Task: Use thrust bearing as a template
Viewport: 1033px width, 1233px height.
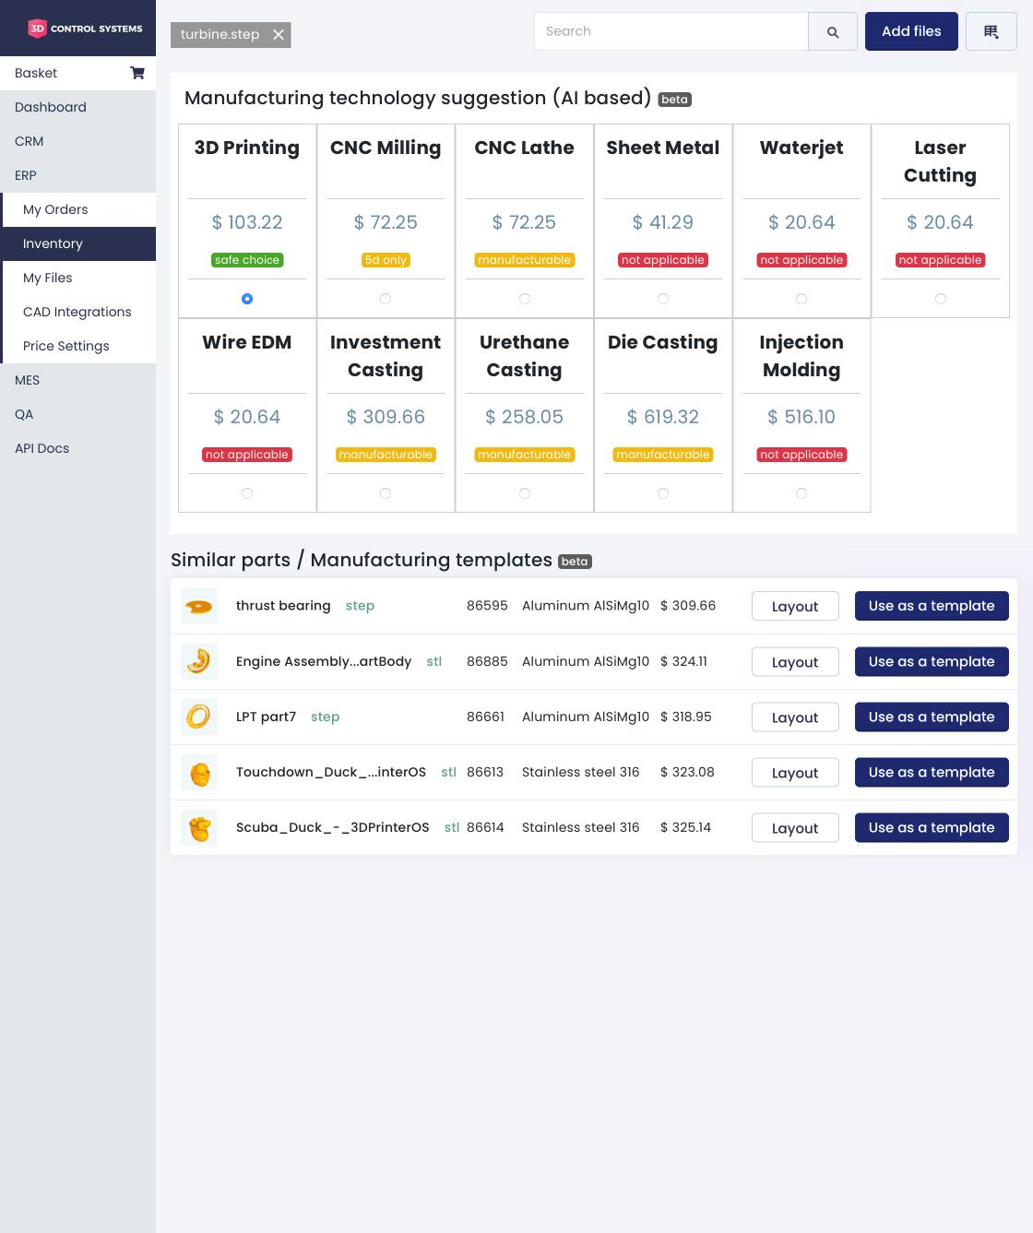Action: (932, 606)
